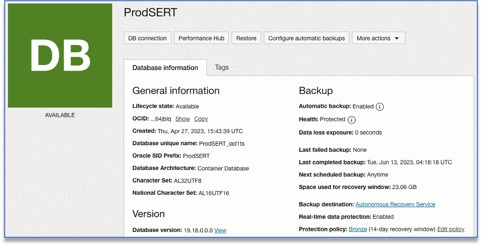Image resolution: width=482 pixels, height=246 pixels.
Task: Click the green DB database icon
Action: point(60,55)
